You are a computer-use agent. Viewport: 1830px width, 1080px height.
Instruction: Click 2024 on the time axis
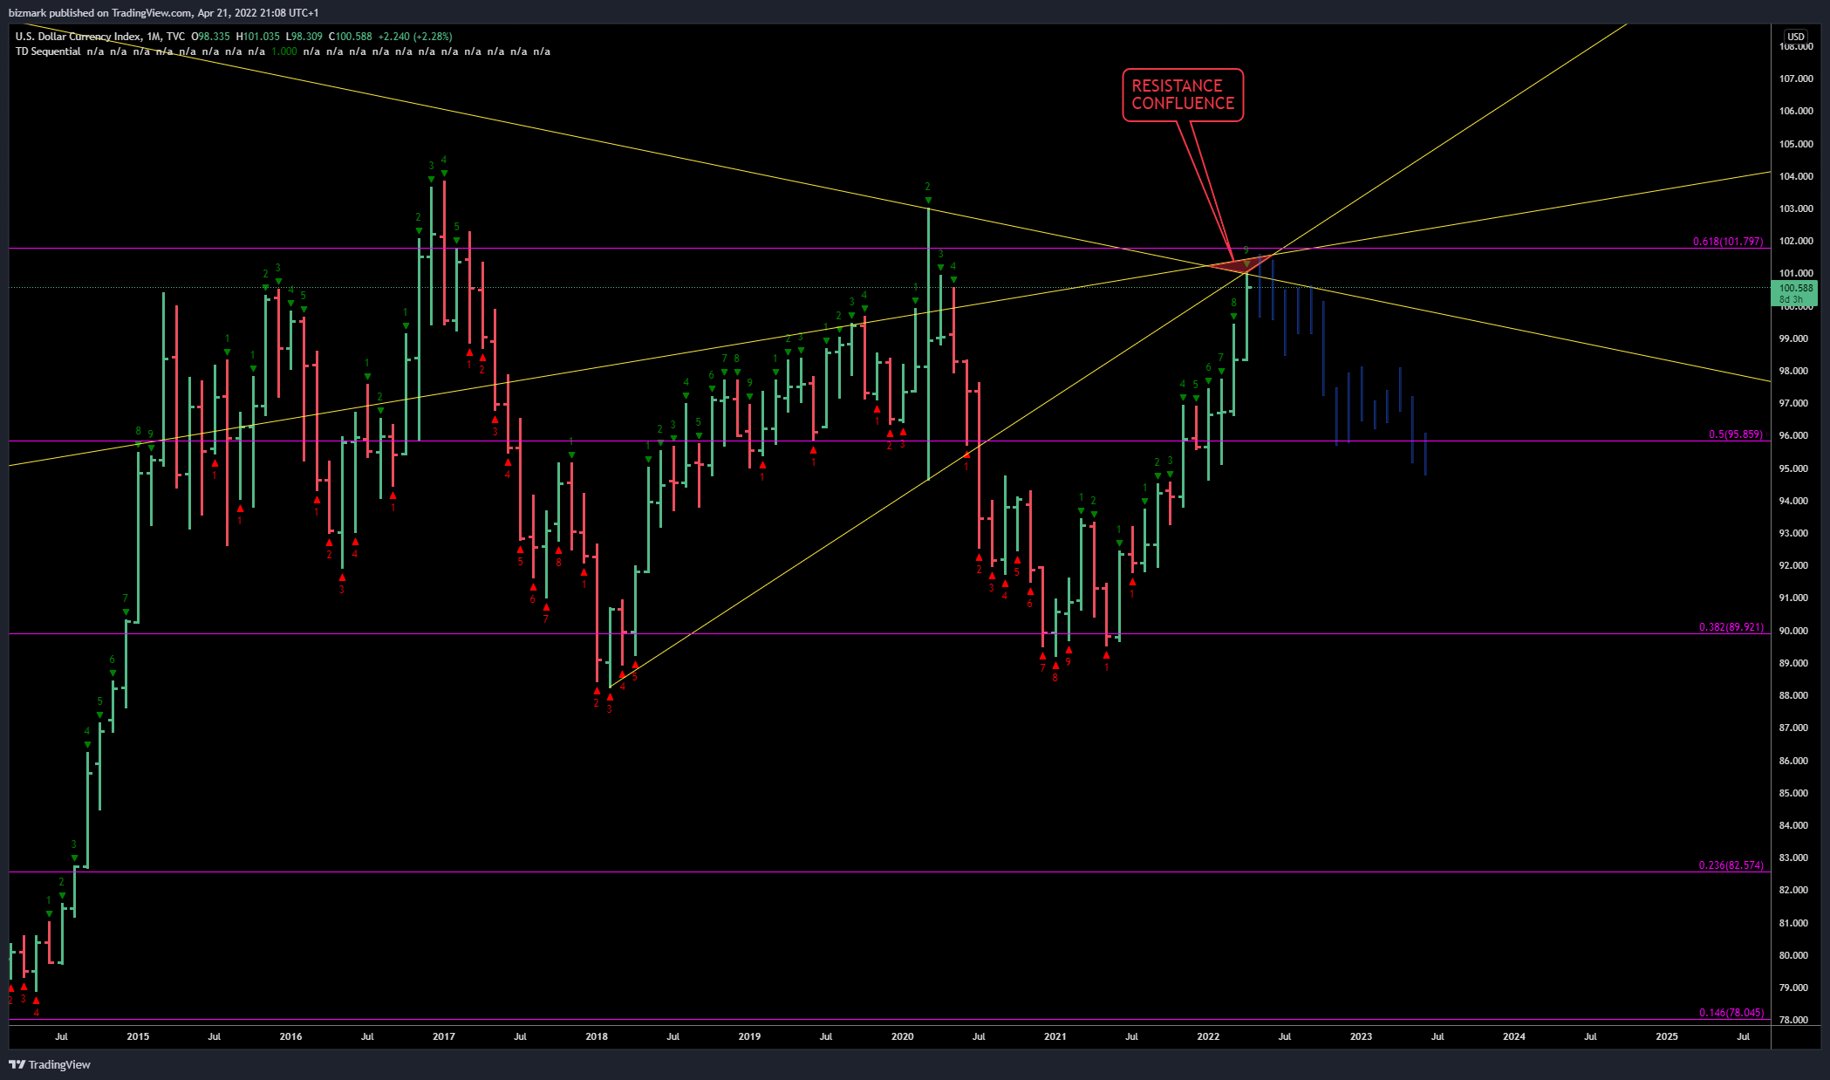point(1514,1036)
